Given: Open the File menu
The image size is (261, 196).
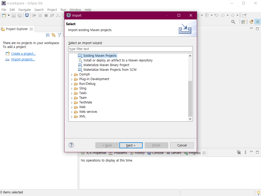Looking at the screenshot, I should (x=4, y=10).
